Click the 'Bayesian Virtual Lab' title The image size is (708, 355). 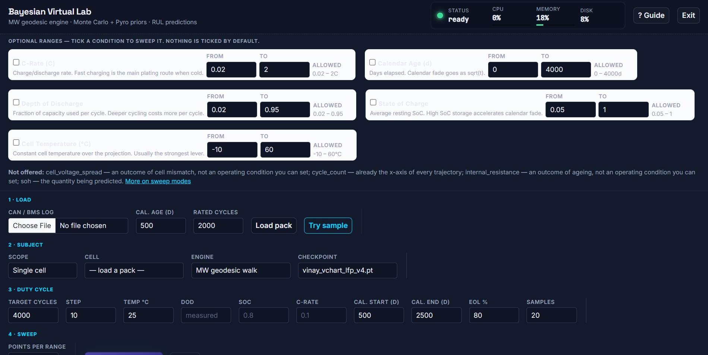point(50,12)
